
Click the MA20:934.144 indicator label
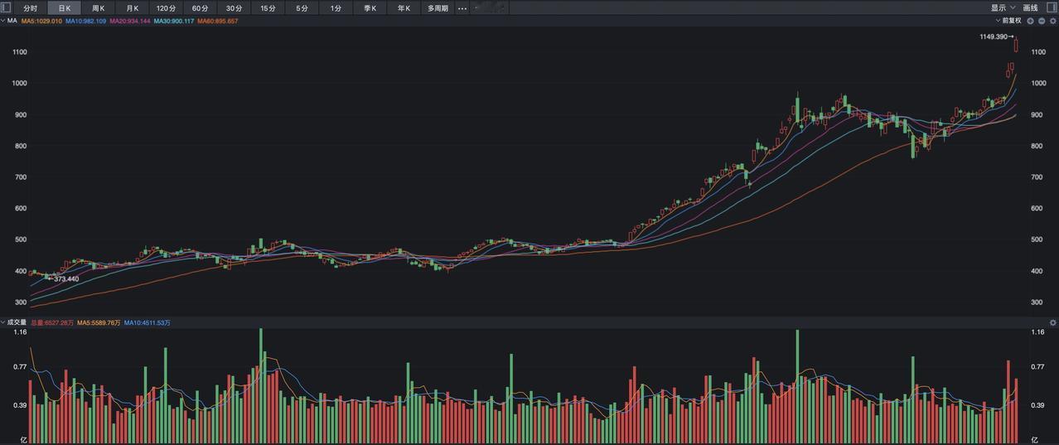[x=130, y=21]
